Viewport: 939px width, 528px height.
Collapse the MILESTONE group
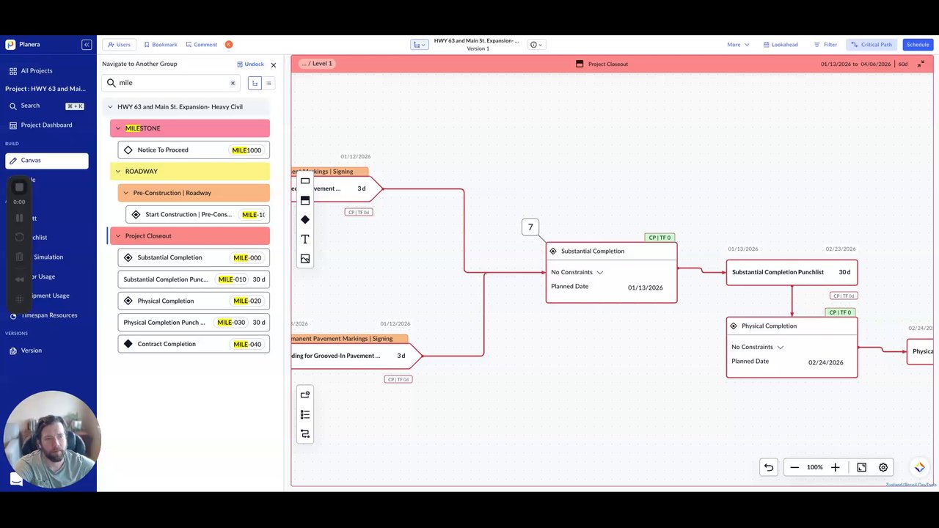(x=118, y=128)
